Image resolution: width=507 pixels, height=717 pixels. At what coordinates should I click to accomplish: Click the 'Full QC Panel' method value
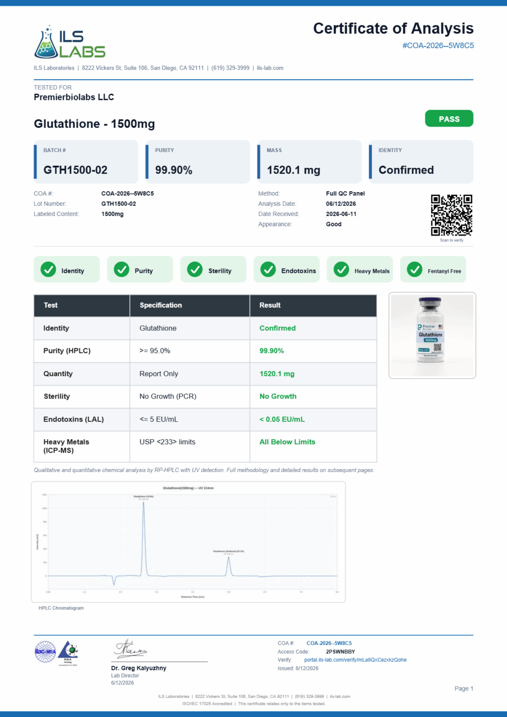(x=345, y=194)
